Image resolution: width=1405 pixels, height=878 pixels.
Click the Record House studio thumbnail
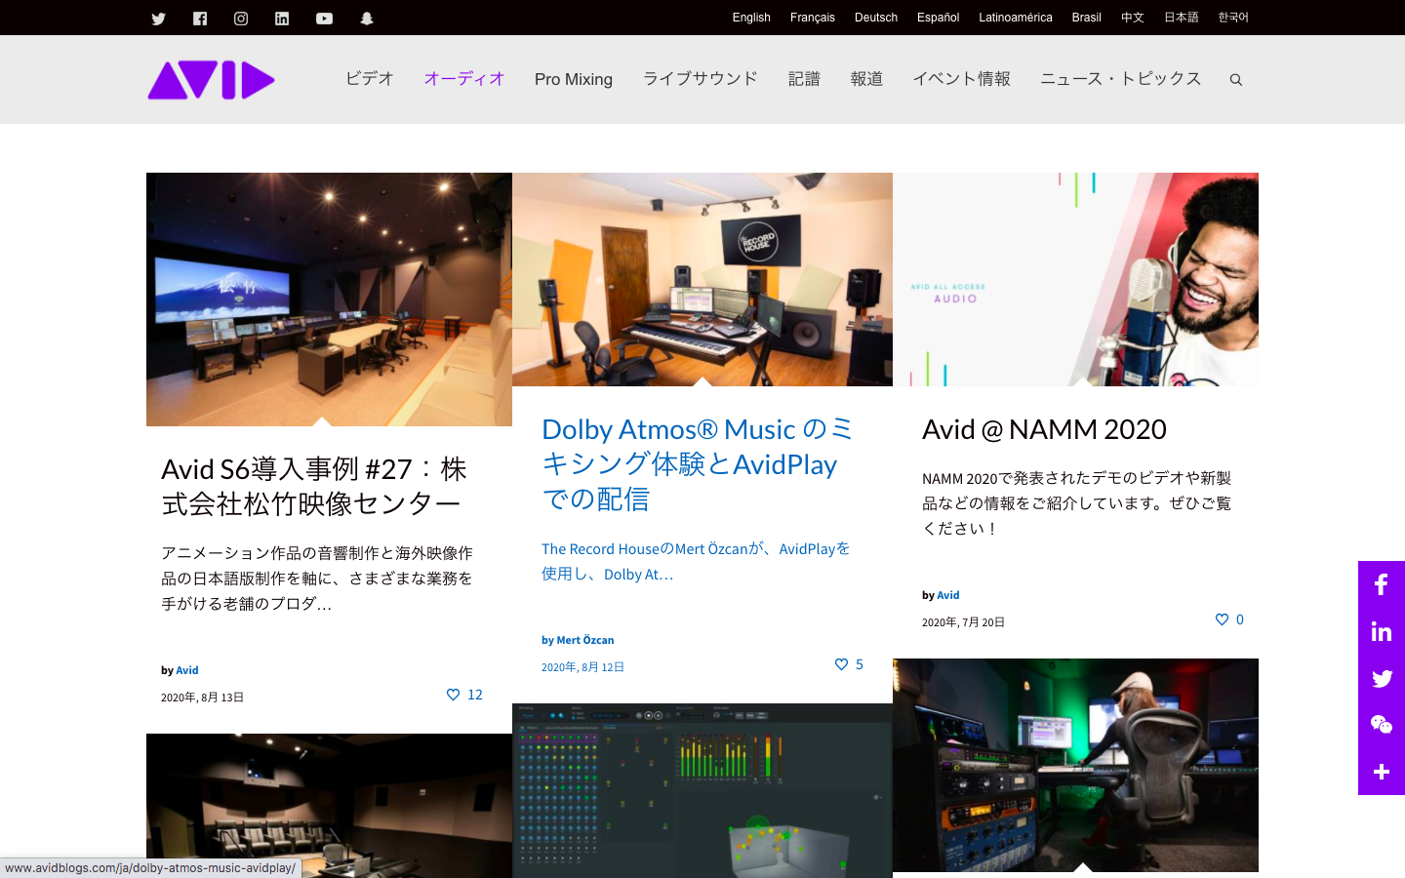tap(702, 279)
